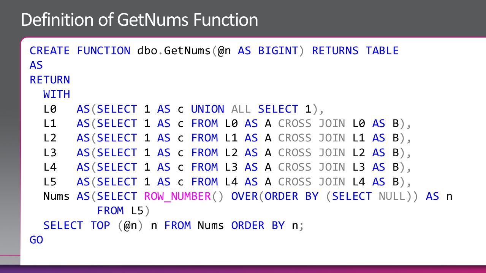Click the 'WITH' keyword

(57, 94)
